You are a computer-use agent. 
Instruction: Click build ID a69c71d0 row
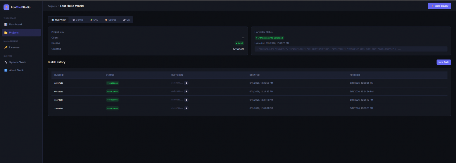coord(249,83)
